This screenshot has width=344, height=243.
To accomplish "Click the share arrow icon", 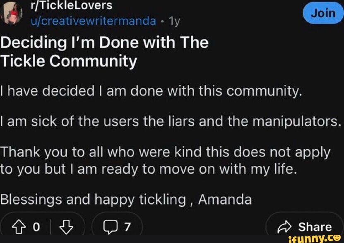I will point(284,226).
